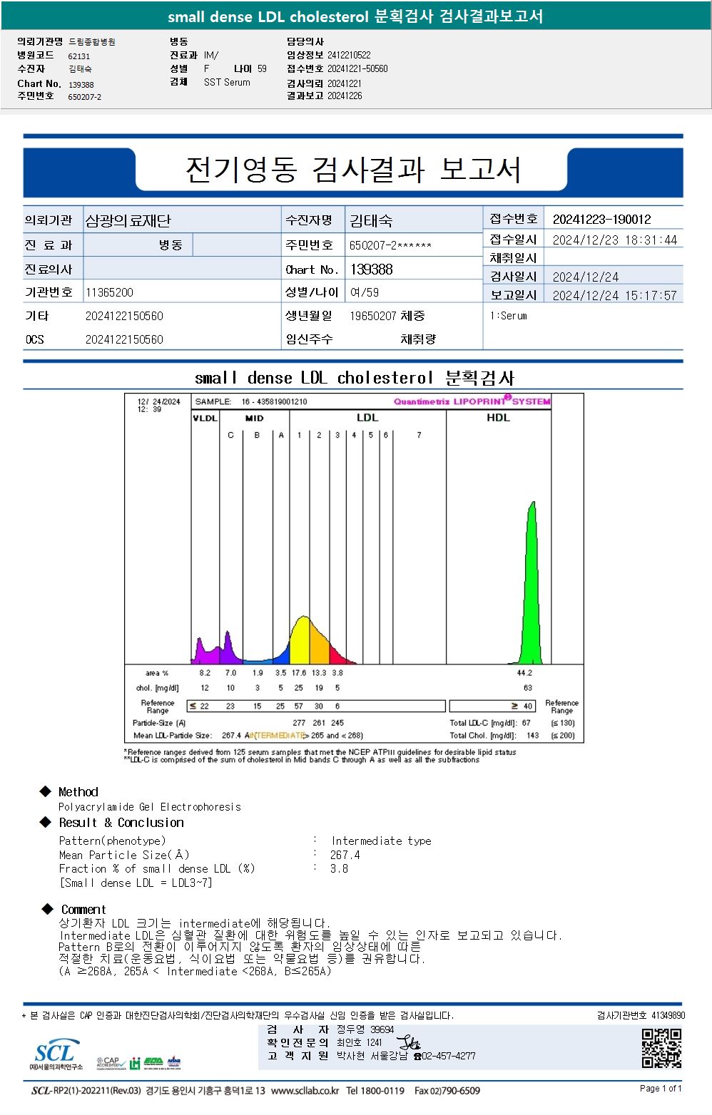
Task: Click the diamond bullet beside Method
Action: 46,791
